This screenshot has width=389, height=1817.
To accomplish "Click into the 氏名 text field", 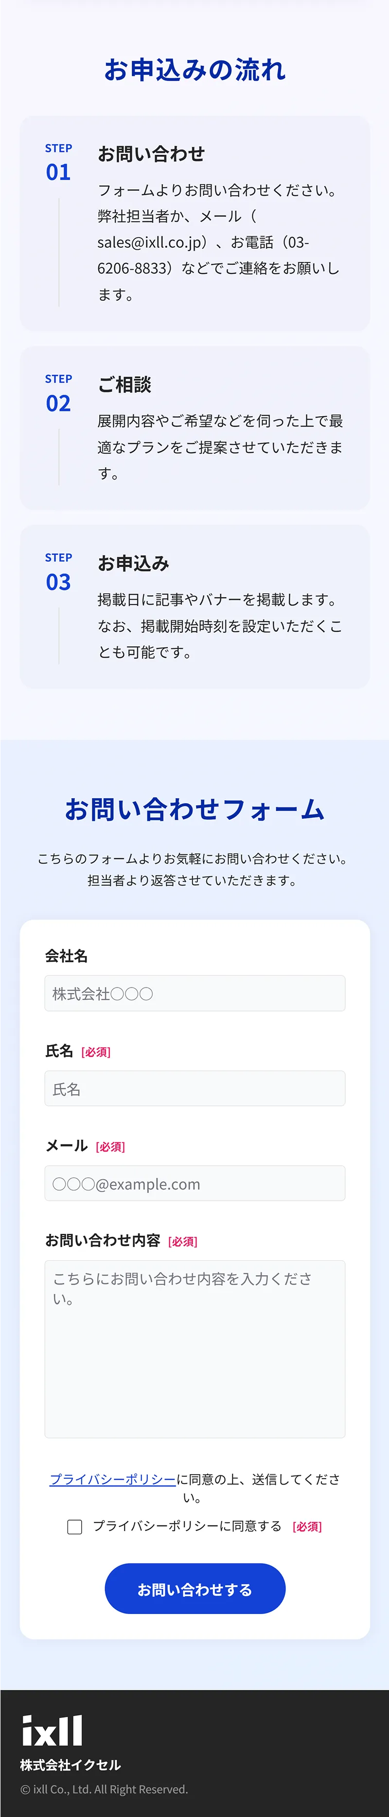I will coord(194,1088).
